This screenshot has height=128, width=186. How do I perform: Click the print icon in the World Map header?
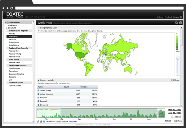click(x=176, y=23)
